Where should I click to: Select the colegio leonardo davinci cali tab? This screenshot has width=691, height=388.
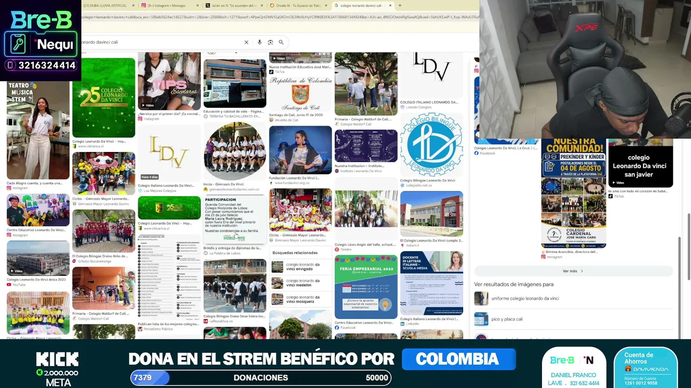[x=363, y=5]
